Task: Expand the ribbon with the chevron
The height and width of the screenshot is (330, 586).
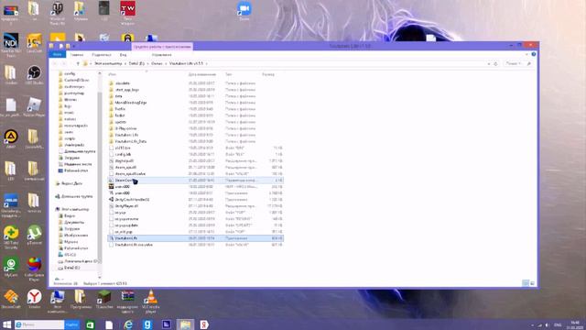Action: click(x=527, y=54)
